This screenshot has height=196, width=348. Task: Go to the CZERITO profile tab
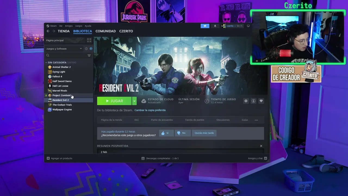pyautogui.click(x=126, y=31)
